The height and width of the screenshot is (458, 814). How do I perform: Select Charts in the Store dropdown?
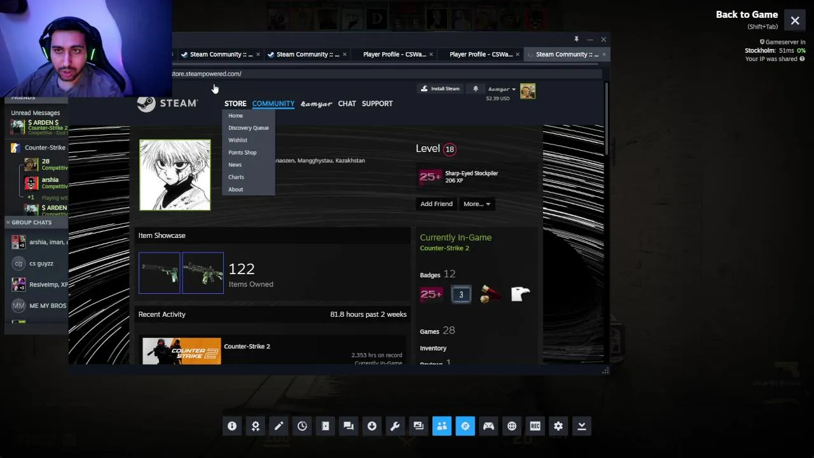236,177
